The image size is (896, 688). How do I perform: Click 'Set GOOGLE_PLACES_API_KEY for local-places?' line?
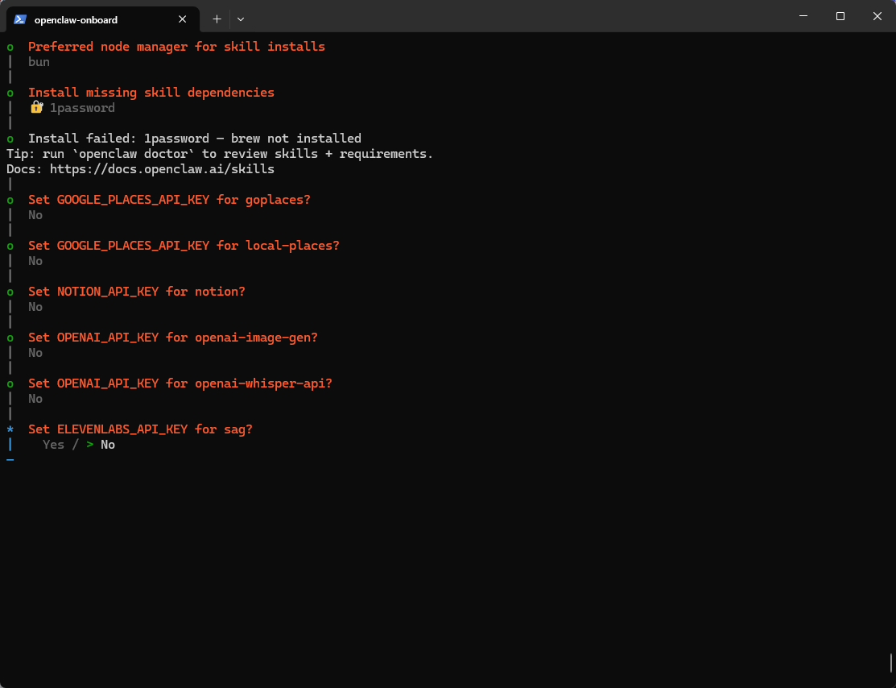184,246
